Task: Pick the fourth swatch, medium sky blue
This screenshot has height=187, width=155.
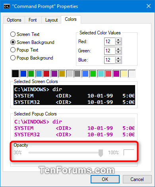Action: click(x=39, y=74)
